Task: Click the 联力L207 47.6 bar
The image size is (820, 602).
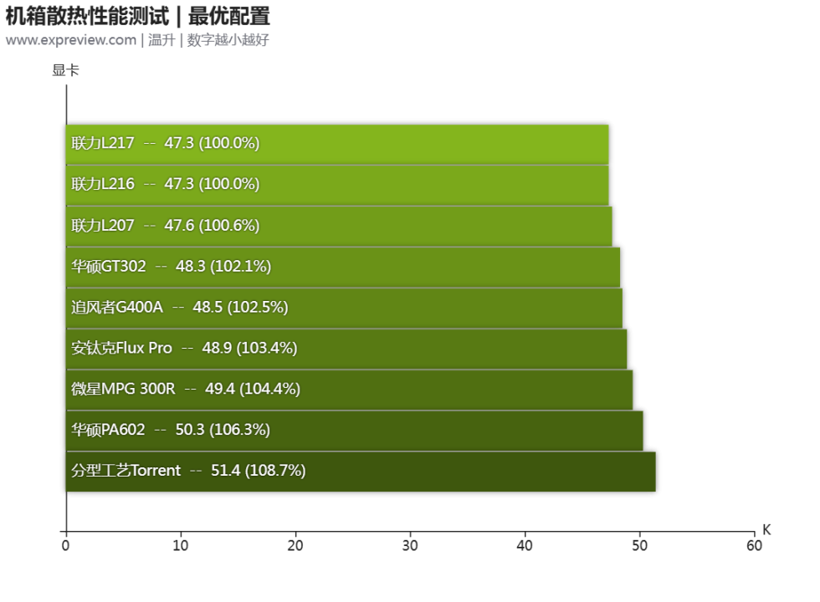Action: pyautogui.click(x=338, y=226)
